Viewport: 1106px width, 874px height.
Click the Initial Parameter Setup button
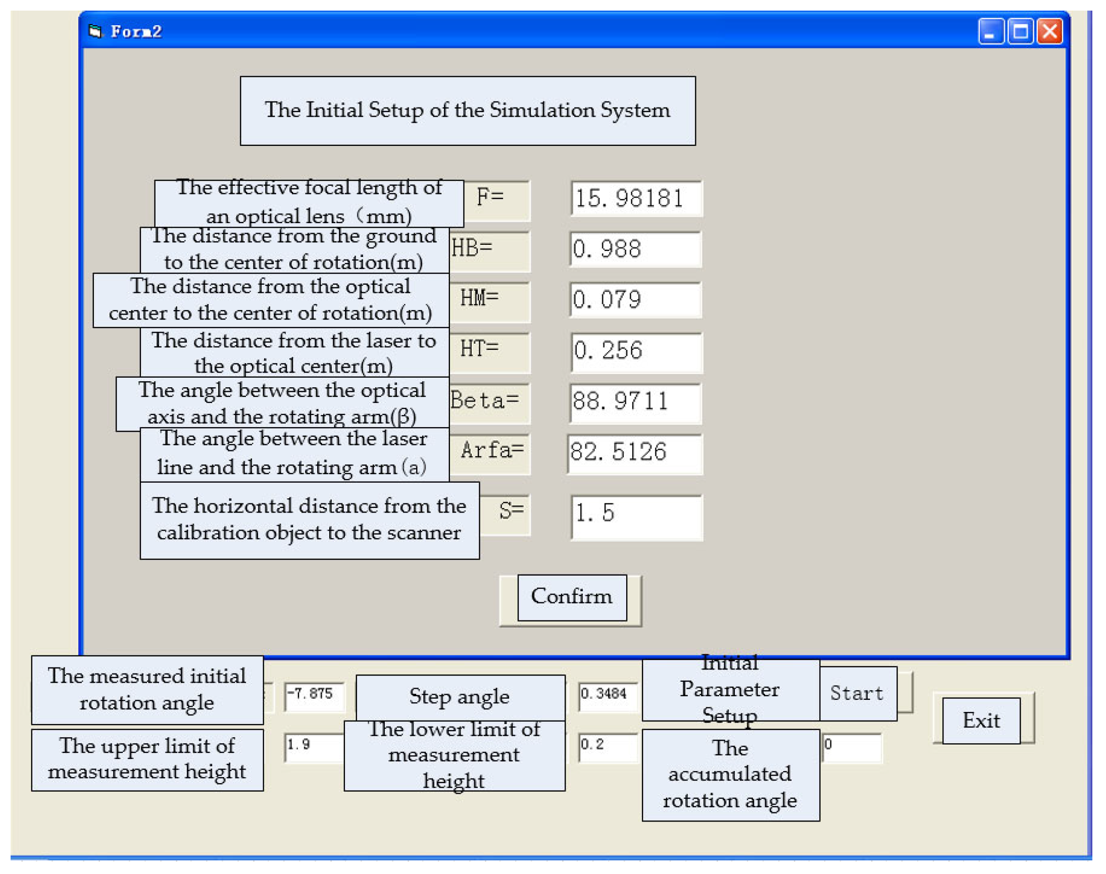[730, 689]
